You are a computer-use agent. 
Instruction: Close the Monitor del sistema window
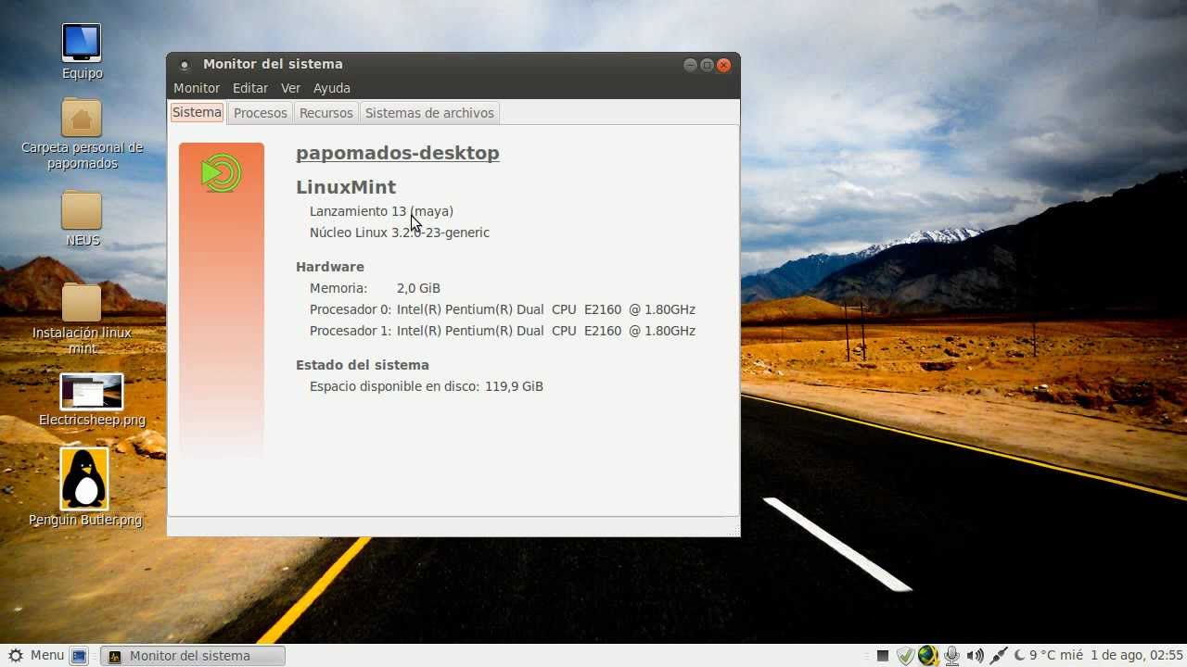(724, 65)
